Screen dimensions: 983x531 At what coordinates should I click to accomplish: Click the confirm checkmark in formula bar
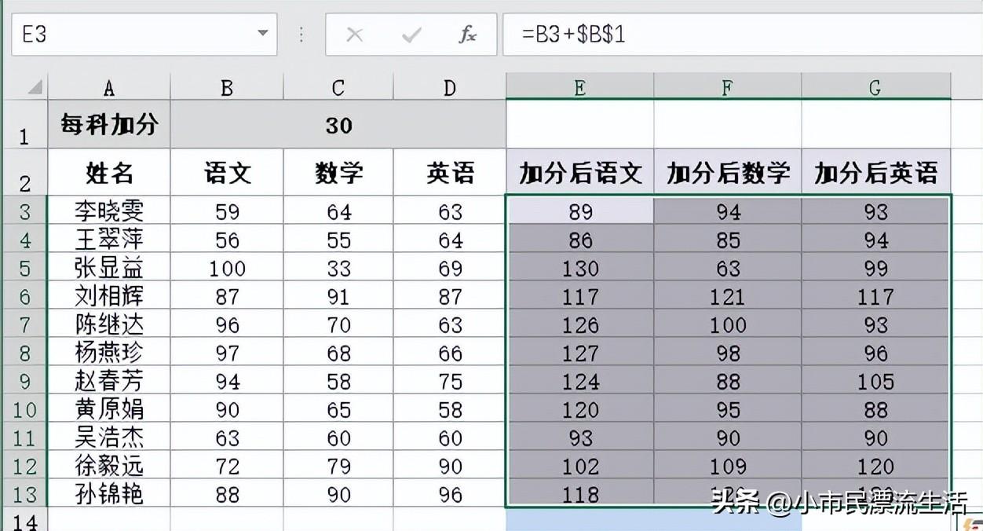411,35
